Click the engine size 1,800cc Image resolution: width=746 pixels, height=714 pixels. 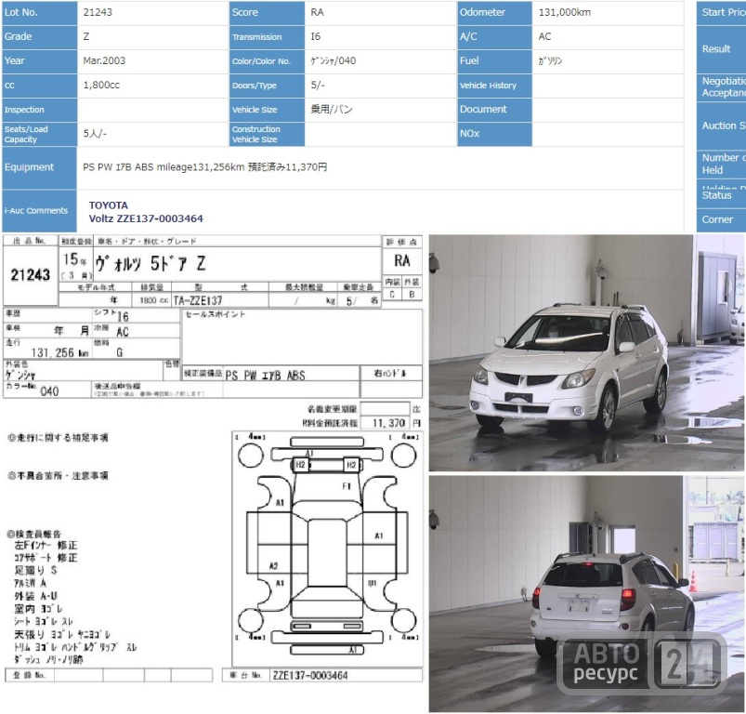coord(101,86)
